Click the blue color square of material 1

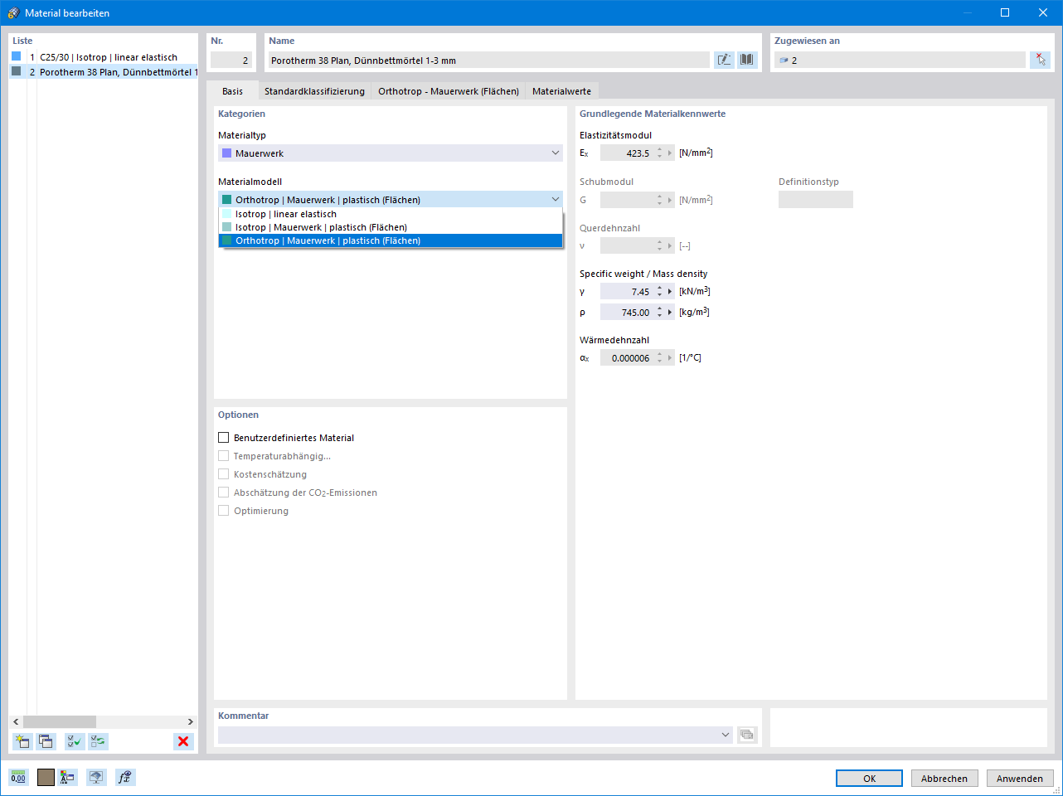16,56
